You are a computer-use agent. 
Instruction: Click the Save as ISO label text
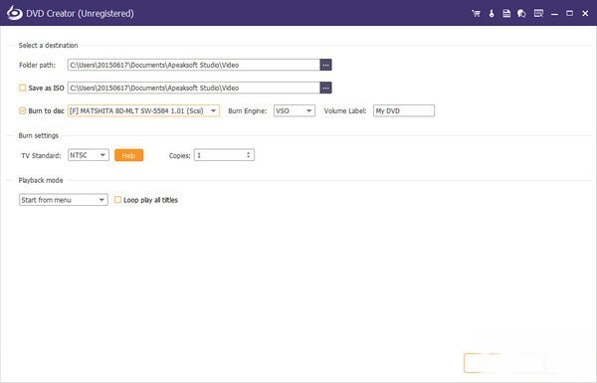point(46,88)
